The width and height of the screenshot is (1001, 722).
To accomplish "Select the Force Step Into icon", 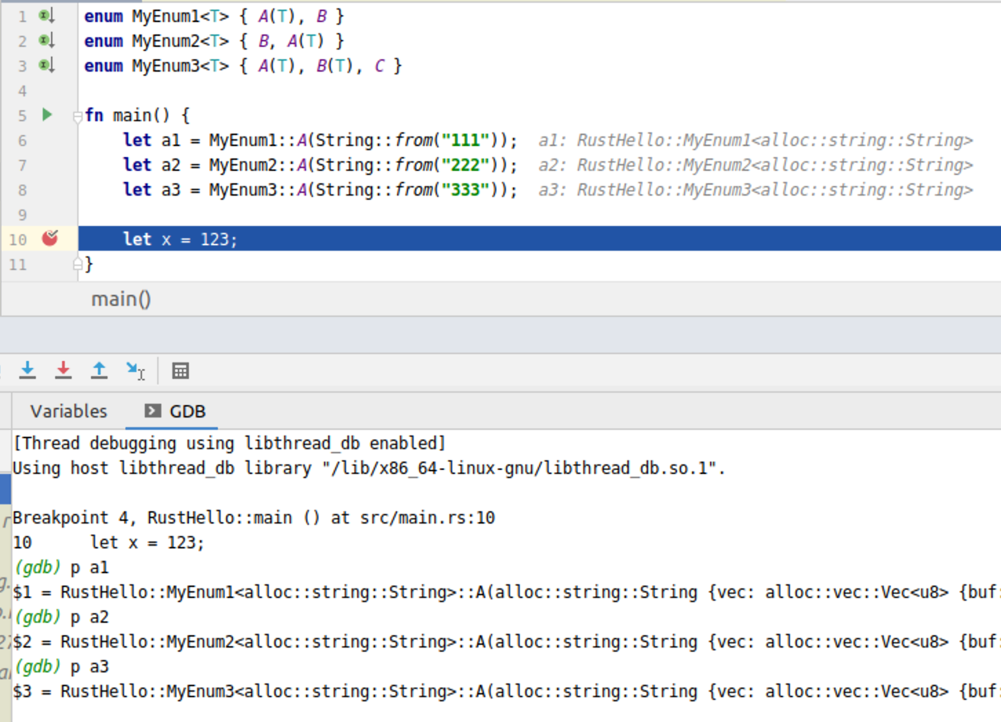I will click(x=63, y=371).
